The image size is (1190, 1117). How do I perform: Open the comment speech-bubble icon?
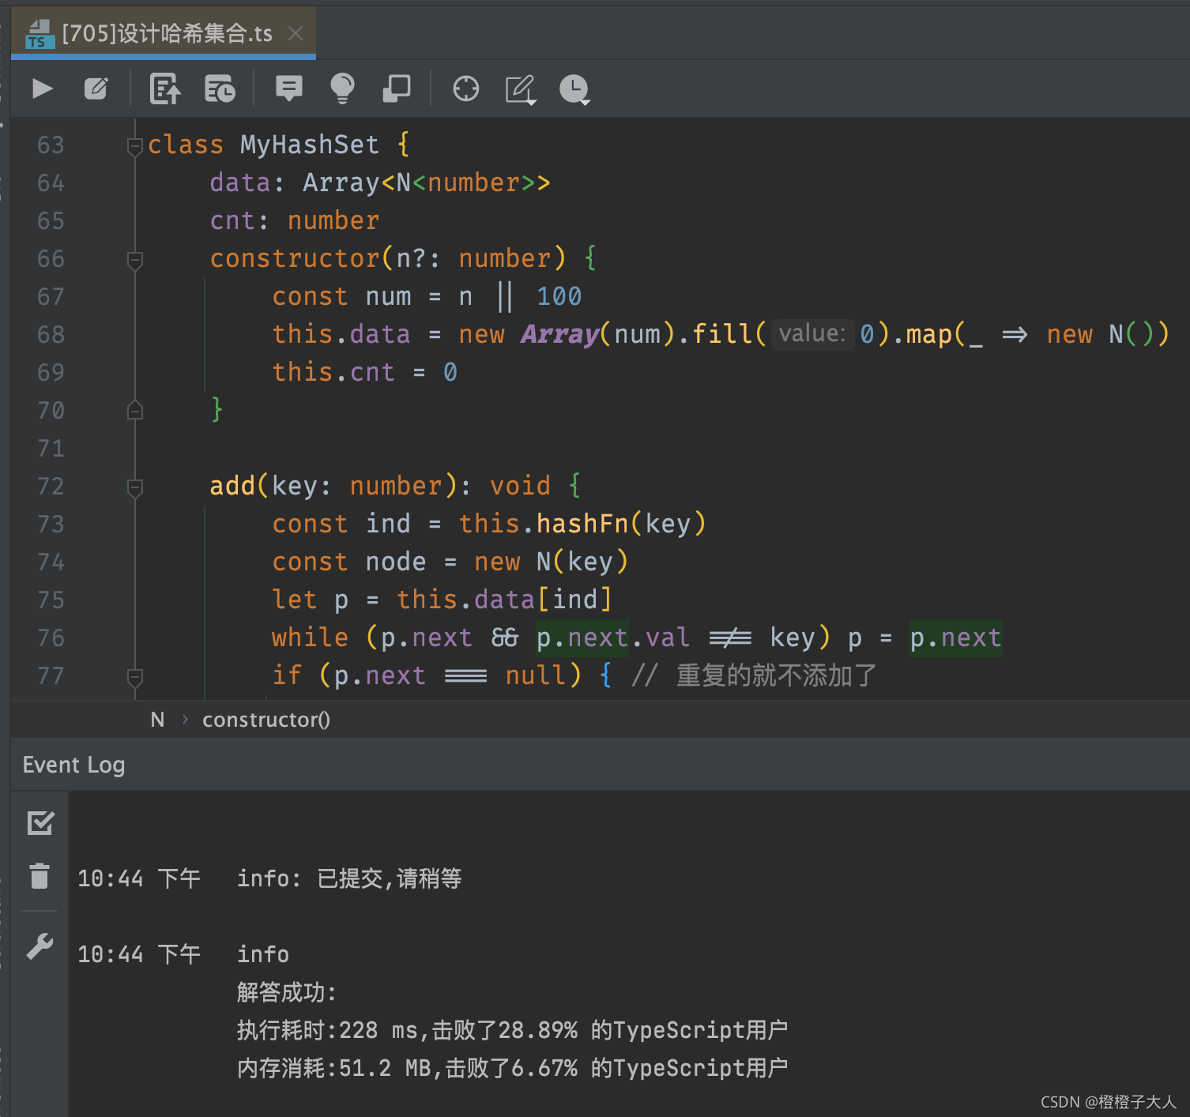[289, 88]
